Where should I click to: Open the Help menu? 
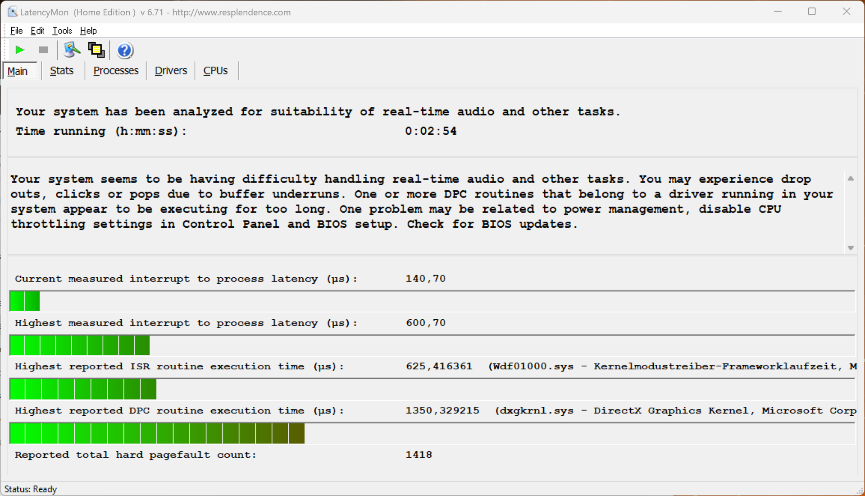[x=88, y=31]
